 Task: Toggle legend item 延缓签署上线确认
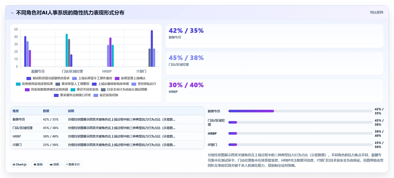130,78
